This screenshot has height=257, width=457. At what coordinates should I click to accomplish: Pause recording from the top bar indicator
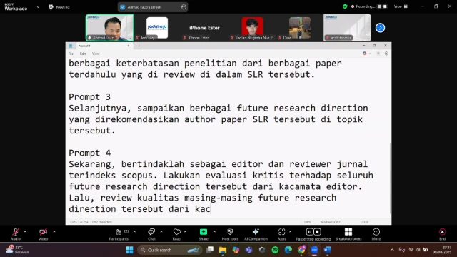click(x=379, y=6)
